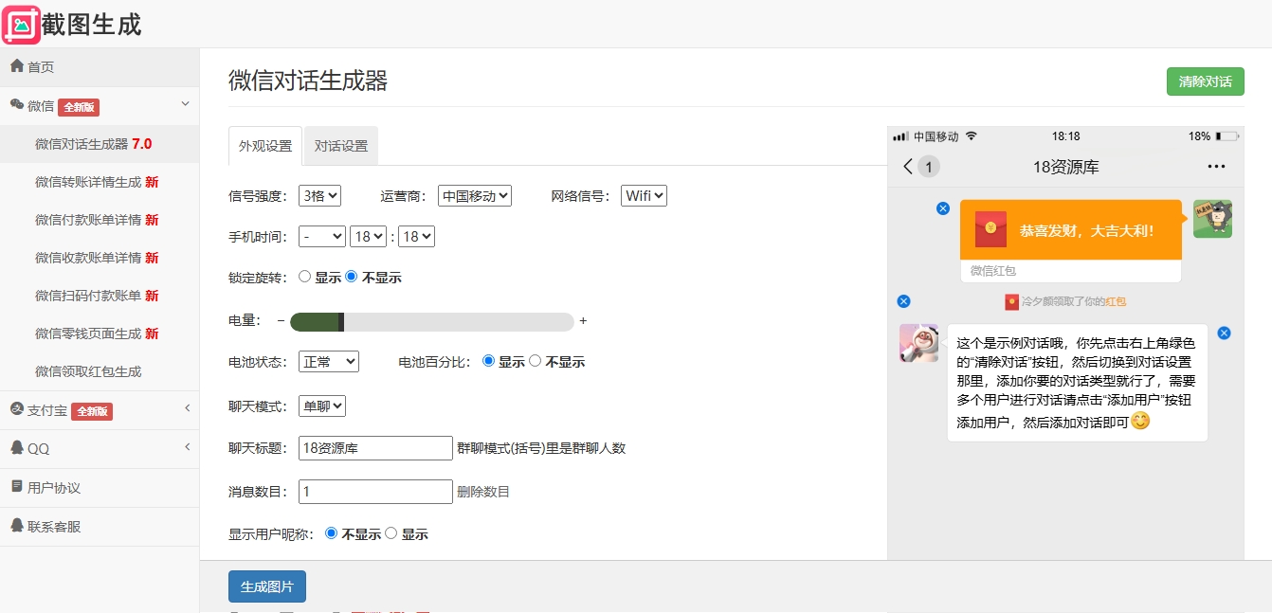Click the 联系客服 bell icon
This screenshot has height=613, width=1272.
pyautogui.click(x=16, y=525)
